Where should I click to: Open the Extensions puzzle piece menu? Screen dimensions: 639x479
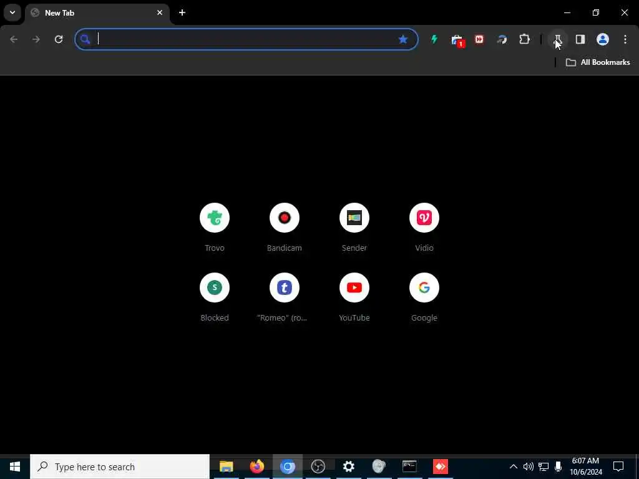pyautogui.click(x=524, y=39)
